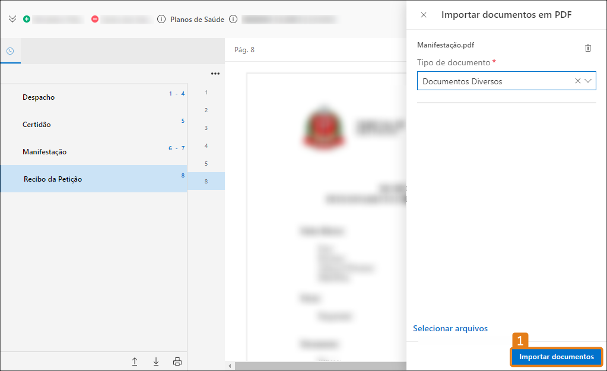Close the Importar documentos em PDF panel
607x371 pixels.
[x=423, y=15]
